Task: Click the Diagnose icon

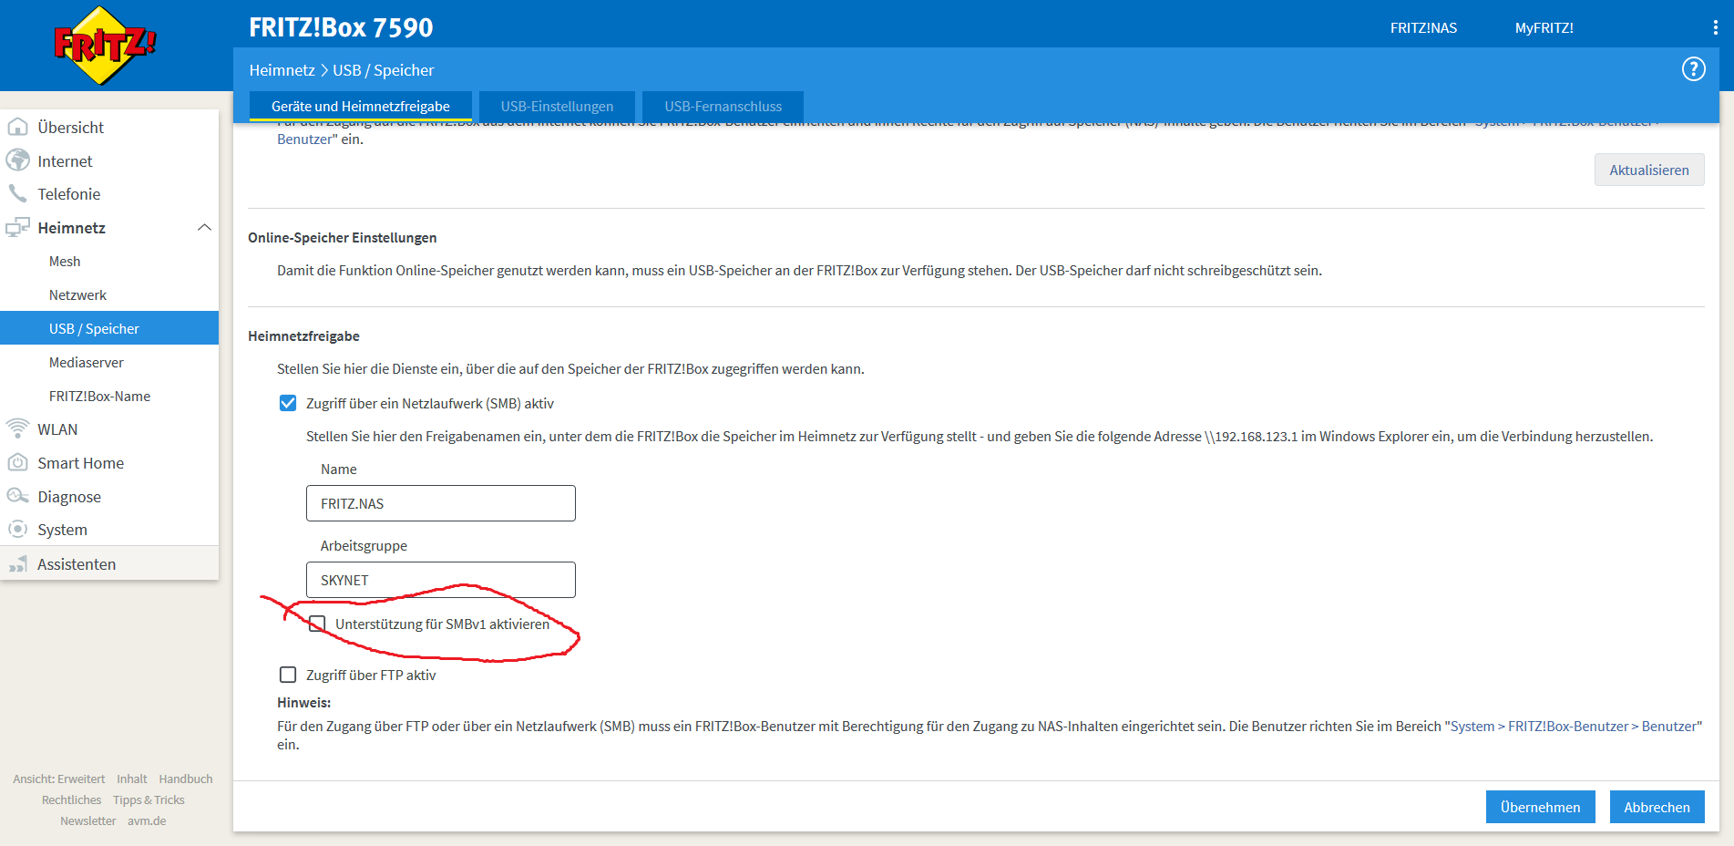Action: click(x=17, y=496)
